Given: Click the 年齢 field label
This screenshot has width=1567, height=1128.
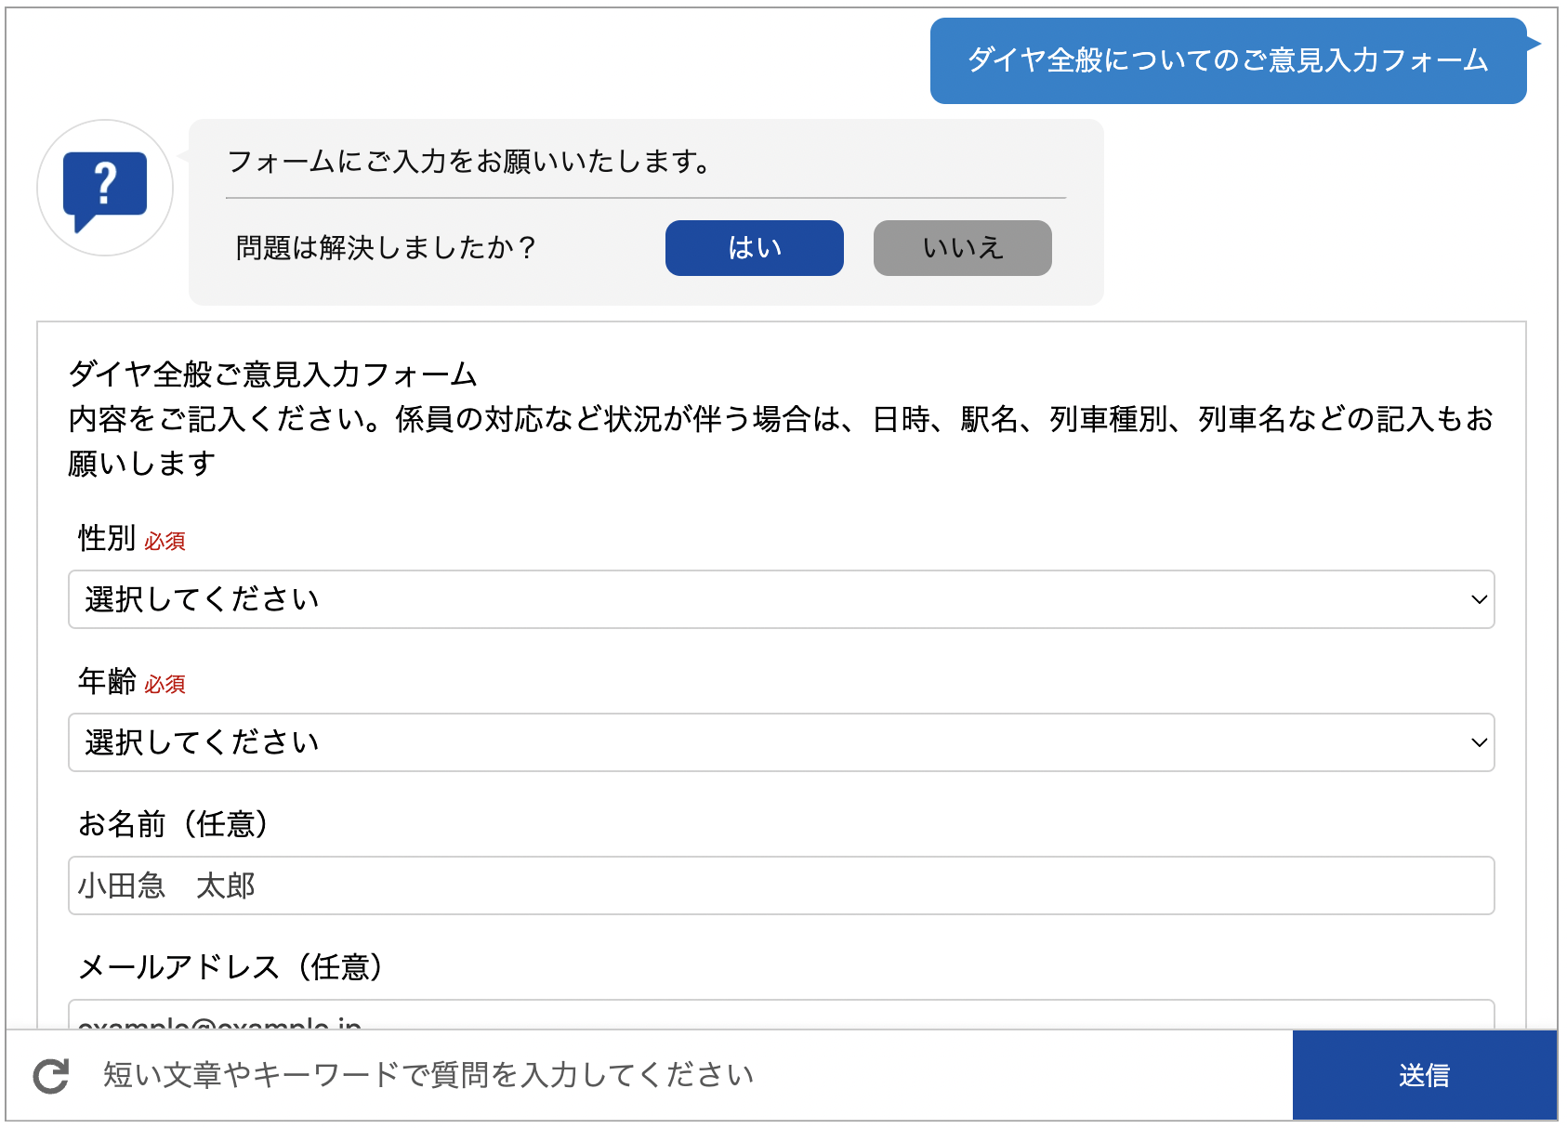Looking at the screenshot, I should tap(107, 681).
